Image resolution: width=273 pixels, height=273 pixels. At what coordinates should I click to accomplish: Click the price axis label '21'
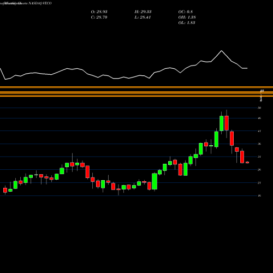pos(259,183)
